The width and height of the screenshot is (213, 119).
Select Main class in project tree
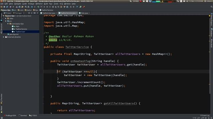[17, 26]
